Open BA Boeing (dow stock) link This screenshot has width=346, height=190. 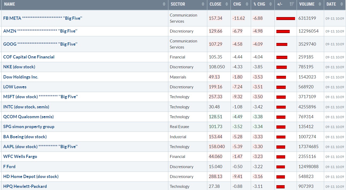pos(25,137)
